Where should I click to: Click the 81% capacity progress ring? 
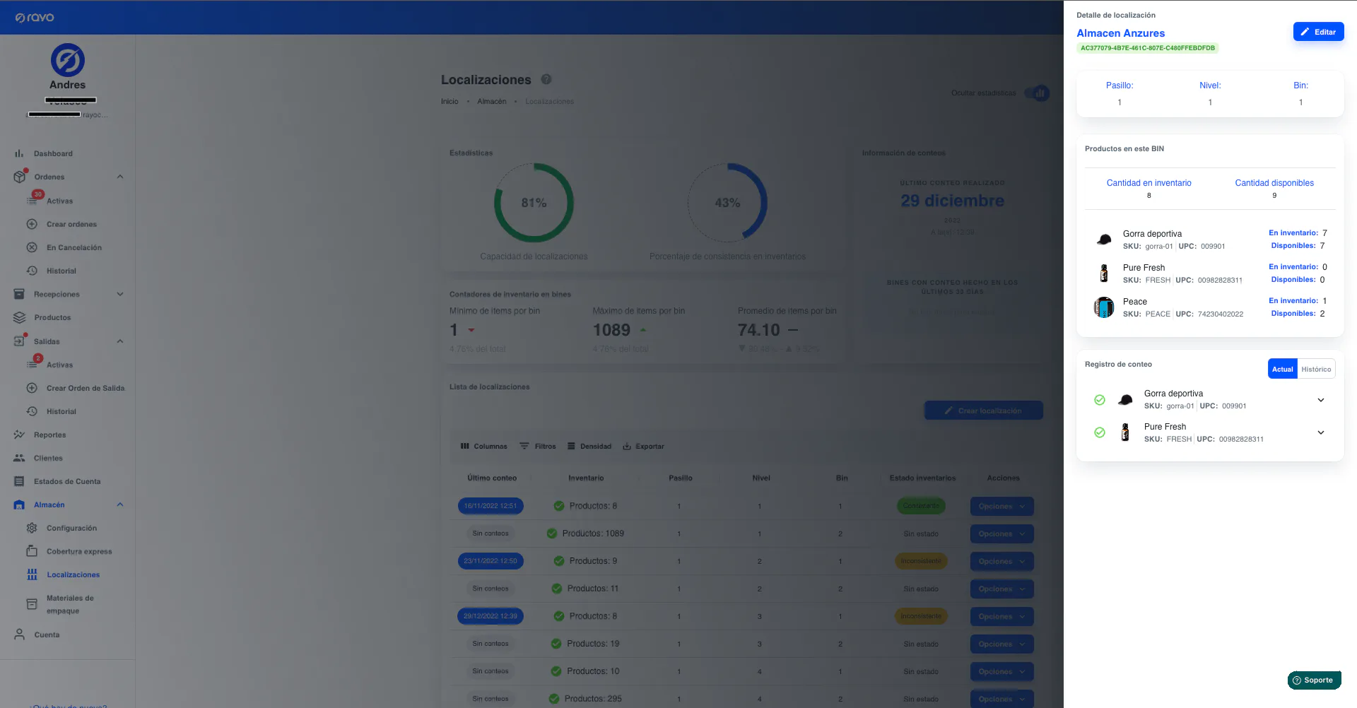click(534, 203)
